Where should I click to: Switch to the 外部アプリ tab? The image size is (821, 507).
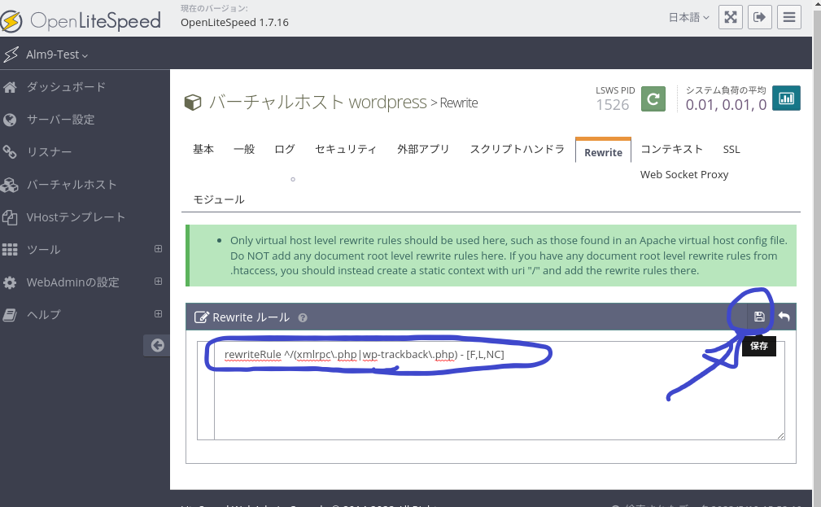[423, 149]
